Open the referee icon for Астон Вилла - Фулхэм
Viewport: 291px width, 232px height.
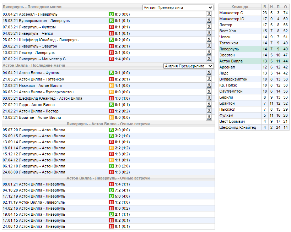pyautogui.click(x=209, y=73)
